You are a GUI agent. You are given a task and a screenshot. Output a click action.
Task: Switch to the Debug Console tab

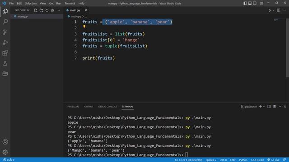(107, 107)
